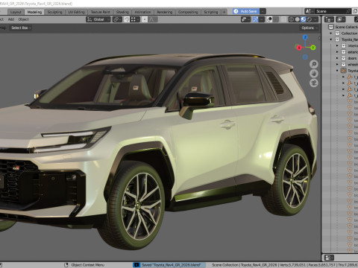
Task: Open the Sculpting workspace tab
Action: point(54,12)
